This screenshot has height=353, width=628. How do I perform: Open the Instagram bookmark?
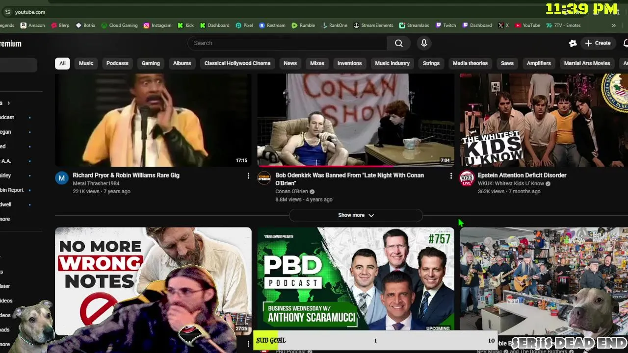(157, 25)
